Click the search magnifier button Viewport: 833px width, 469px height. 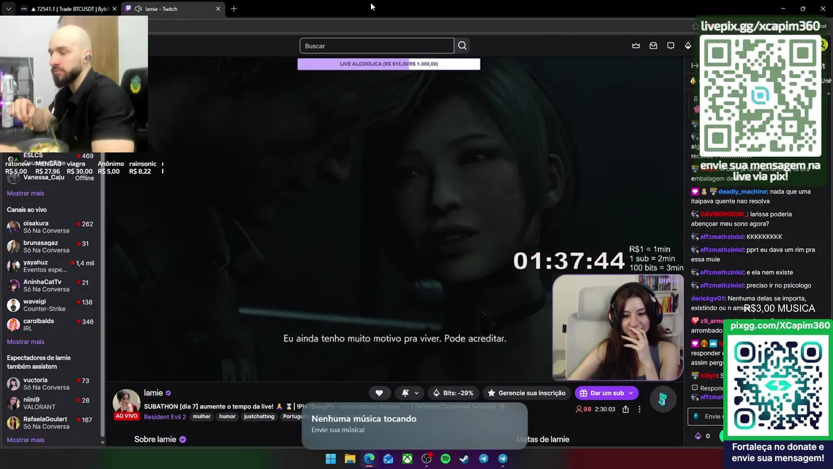462,46
